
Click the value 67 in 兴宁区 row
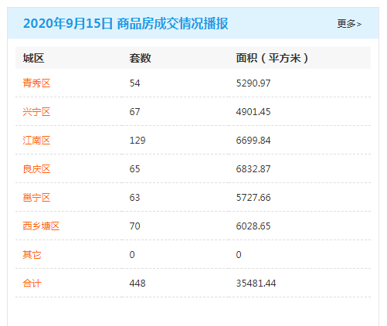pyautogui.click(x=134, y=112)
